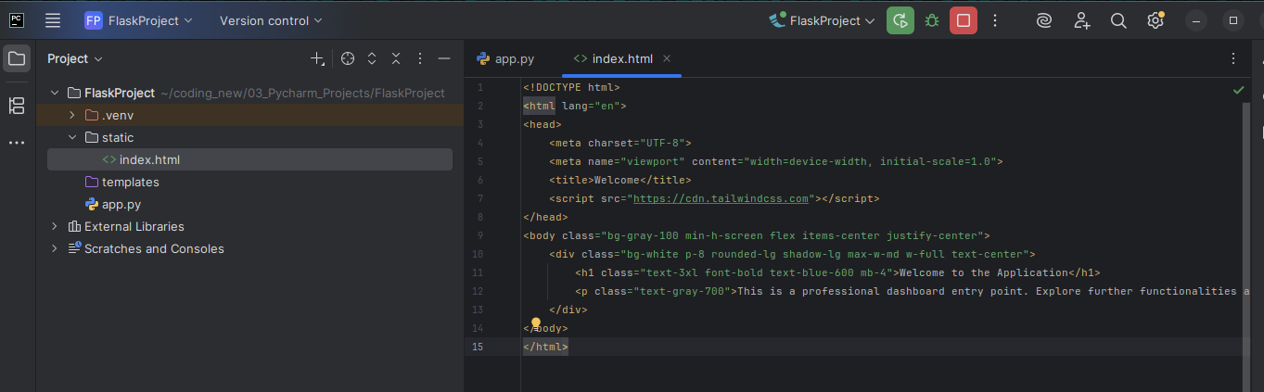This screenshot has width=1264, height=392.
Task: Collapse the static folder
Action: [x=72, y=137]
